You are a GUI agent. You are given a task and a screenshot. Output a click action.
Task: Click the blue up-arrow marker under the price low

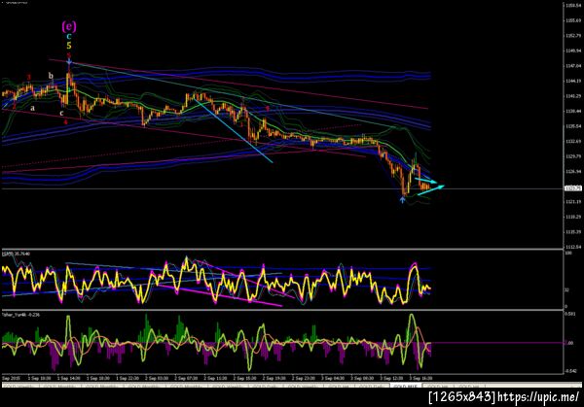pos(402,199)
